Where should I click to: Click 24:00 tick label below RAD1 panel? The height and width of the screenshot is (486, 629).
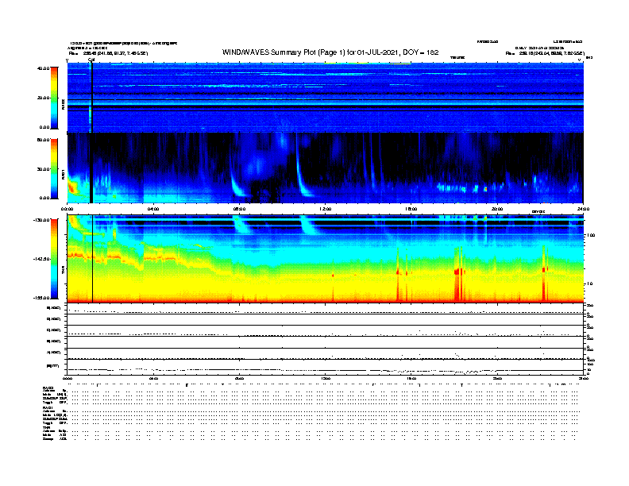tap(583, 209)
